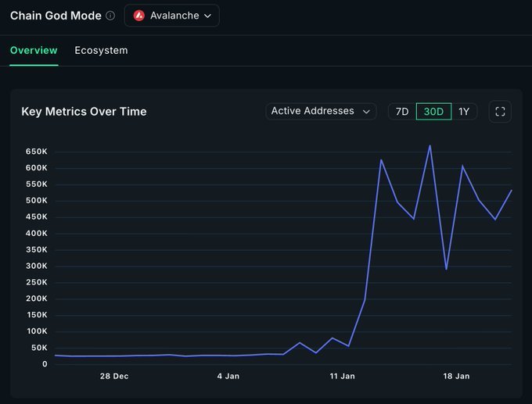Viewport: 532px width, 404px height.
Task: Click the Key Metrics Over Time heading
Action: [84, 112]
